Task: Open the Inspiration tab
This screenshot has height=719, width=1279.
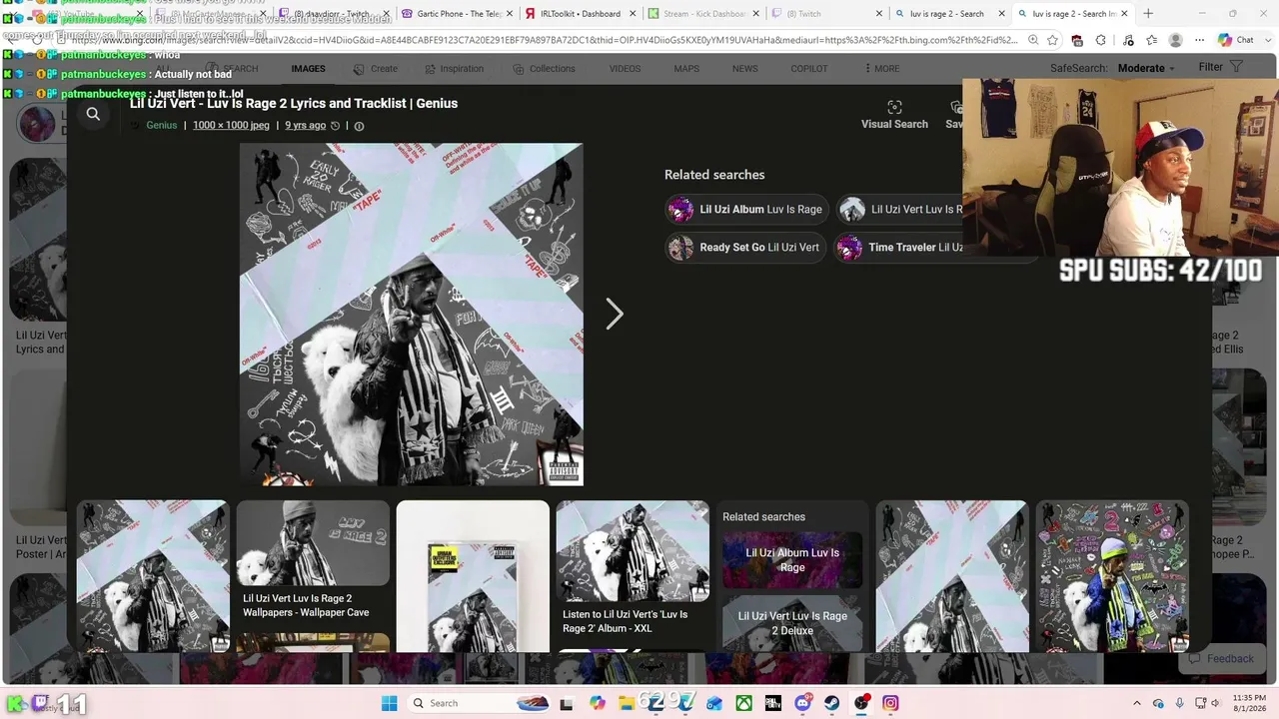Action: click(x=454, y=69)
